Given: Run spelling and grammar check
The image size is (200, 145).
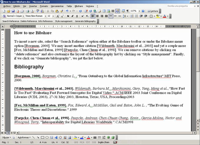Looking at the screenshot, I should [37, 11].
